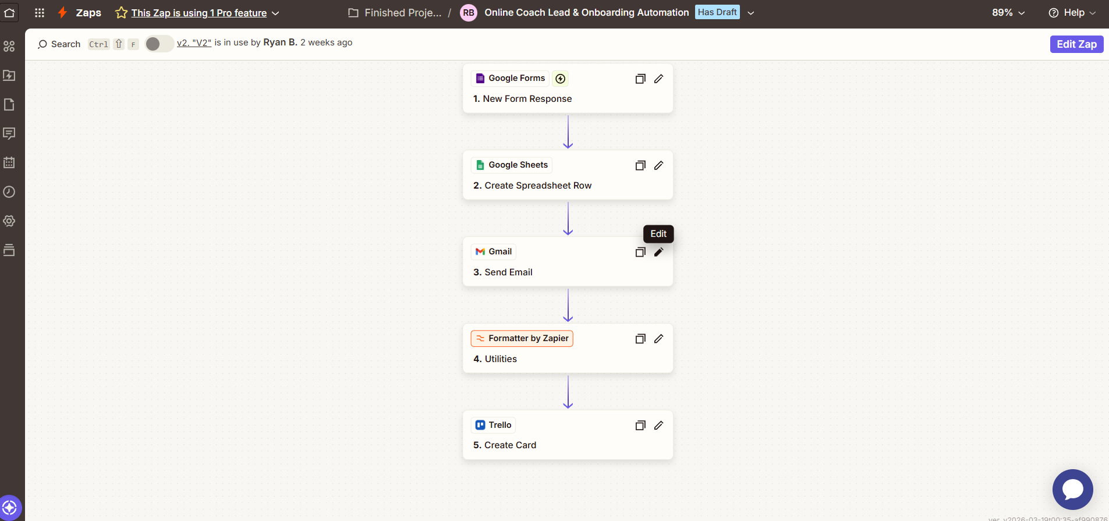Image resolution: width=1109 pixels, height=521 pixels.
Task: Edit the Trello Create Card step
Action: point(658,426)
